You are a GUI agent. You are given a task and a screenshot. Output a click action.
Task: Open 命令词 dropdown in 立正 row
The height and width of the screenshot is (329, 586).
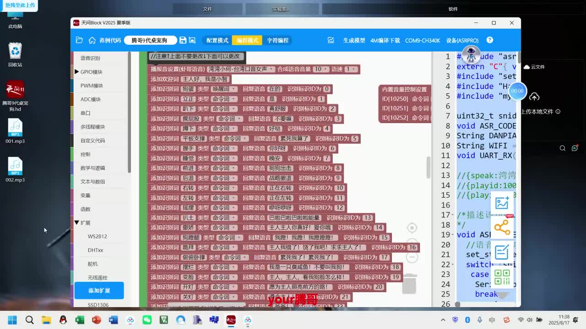tap(224, 99)
